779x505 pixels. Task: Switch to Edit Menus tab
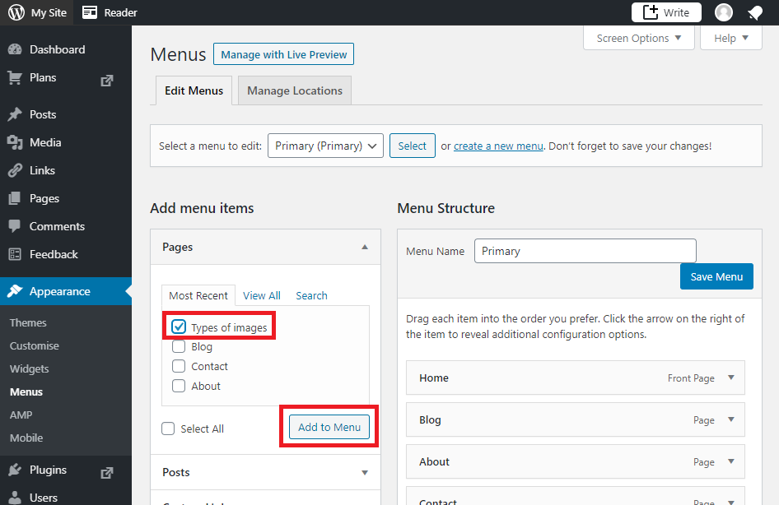click(x=194, y=90)
